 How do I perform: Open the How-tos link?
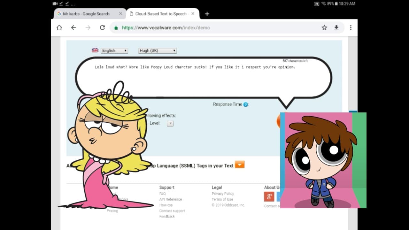pyautogui.click(x=166, y=205)
